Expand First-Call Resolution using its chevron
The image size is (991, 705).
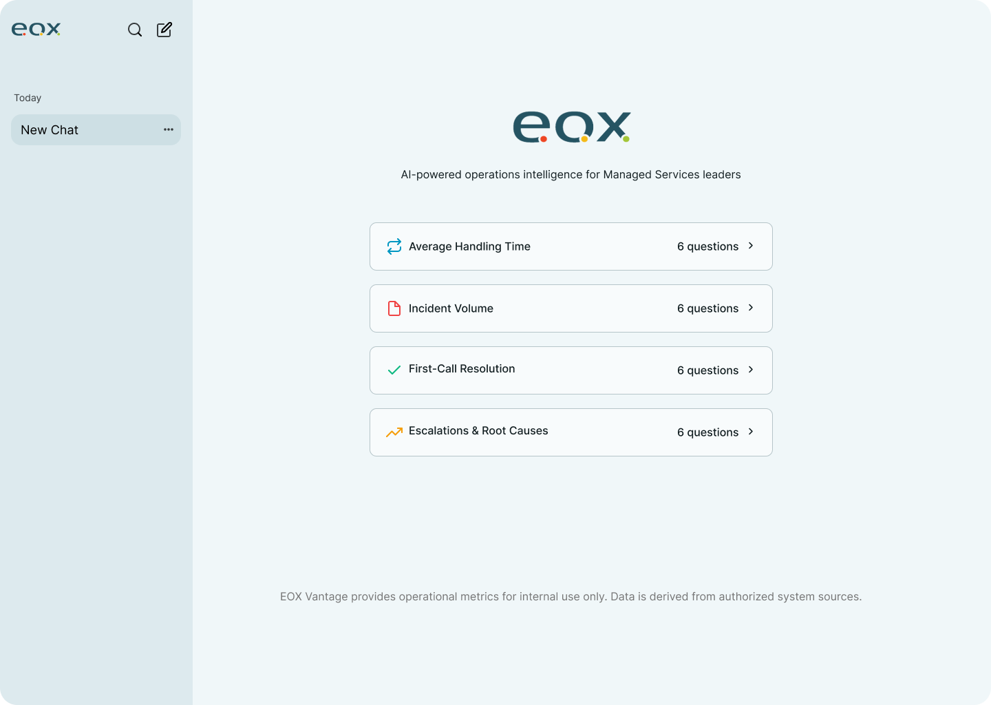coord(751,370)
